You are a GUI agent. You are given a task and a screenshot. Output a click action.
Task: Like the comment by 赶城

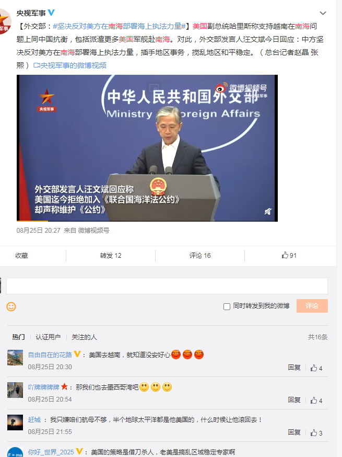[316, 432]
